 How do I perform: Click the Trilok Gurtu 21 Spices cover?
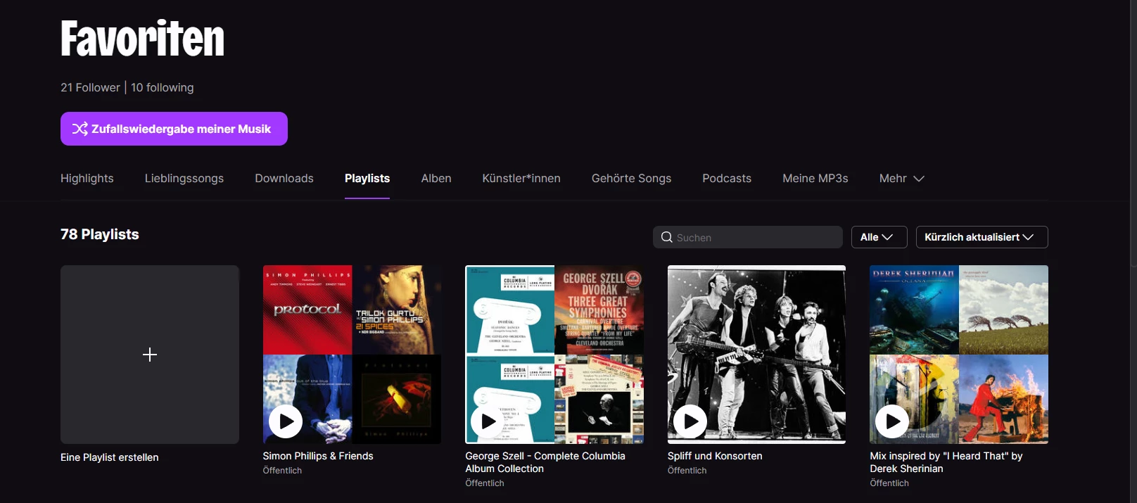point(397,310)
